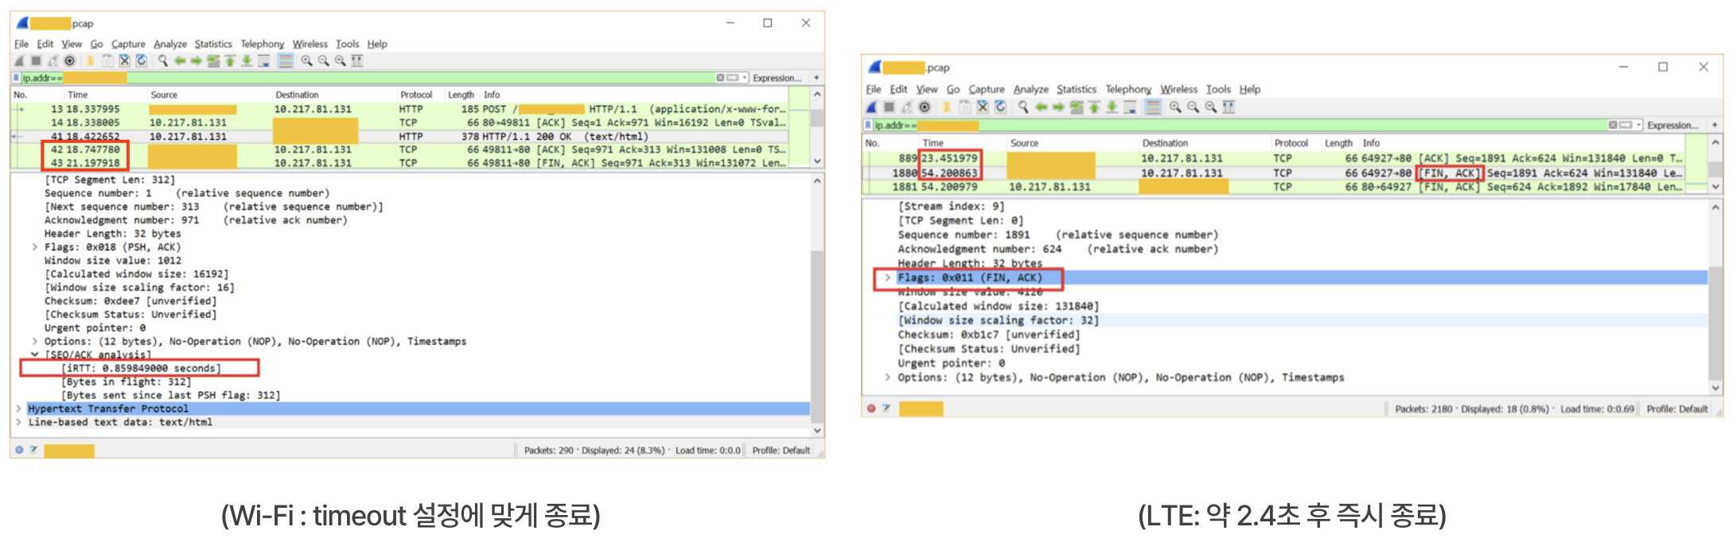1733x550 pixels.
Task: Stop capture square icon in right window
Action: tap(889, 107)
